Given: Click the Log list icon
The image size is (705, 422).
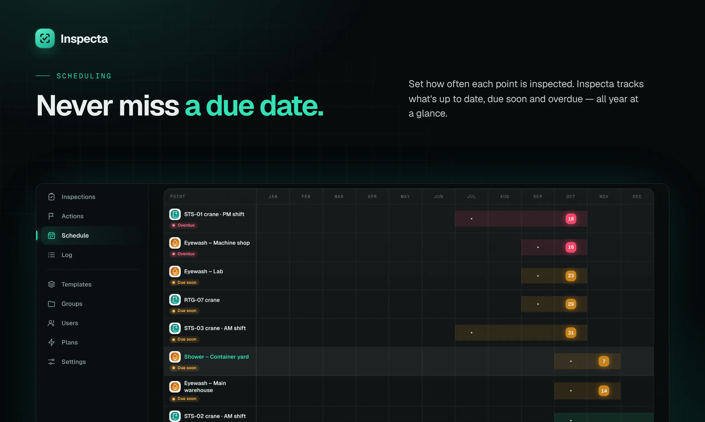Looking at the screenshot, I should (x=51, y=255).
